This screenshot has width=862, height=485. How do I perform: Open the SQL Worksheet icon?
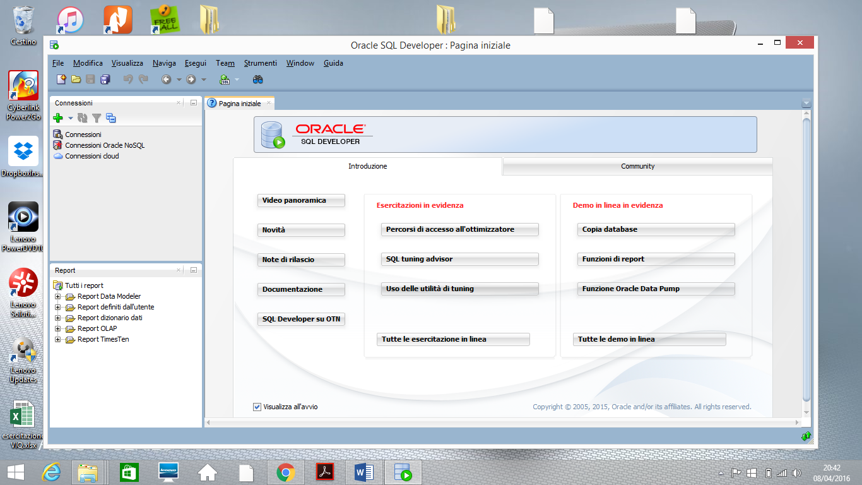[224, 80]
